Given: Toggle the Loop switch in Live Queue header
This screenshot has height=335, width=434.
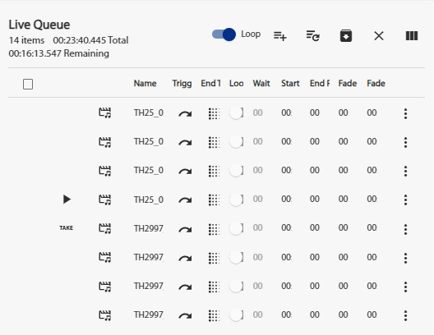Looking at the screenshot, I should coord(224,34).
